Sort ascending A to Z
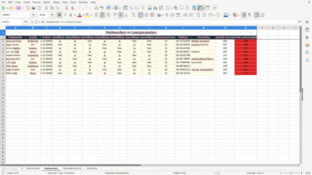312x175 pixels. coord(131,8)
